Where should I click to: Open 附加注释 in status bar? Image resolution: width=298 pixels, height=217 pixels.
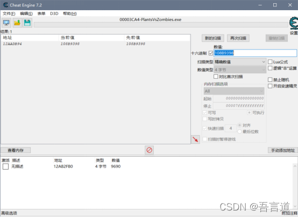pyautogui.click(x=289, y=213)
